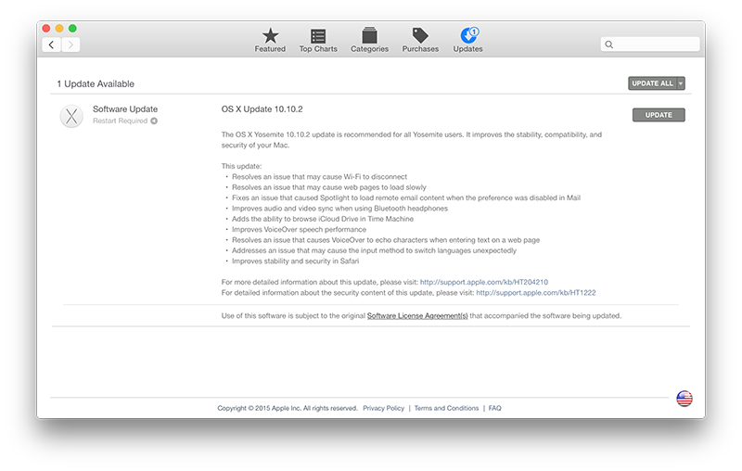Image resolution: width=742 pixels, height=471 pixels.
Task: Click the Wi-Fi disconnect issue bullet
Action: [319, 177]
